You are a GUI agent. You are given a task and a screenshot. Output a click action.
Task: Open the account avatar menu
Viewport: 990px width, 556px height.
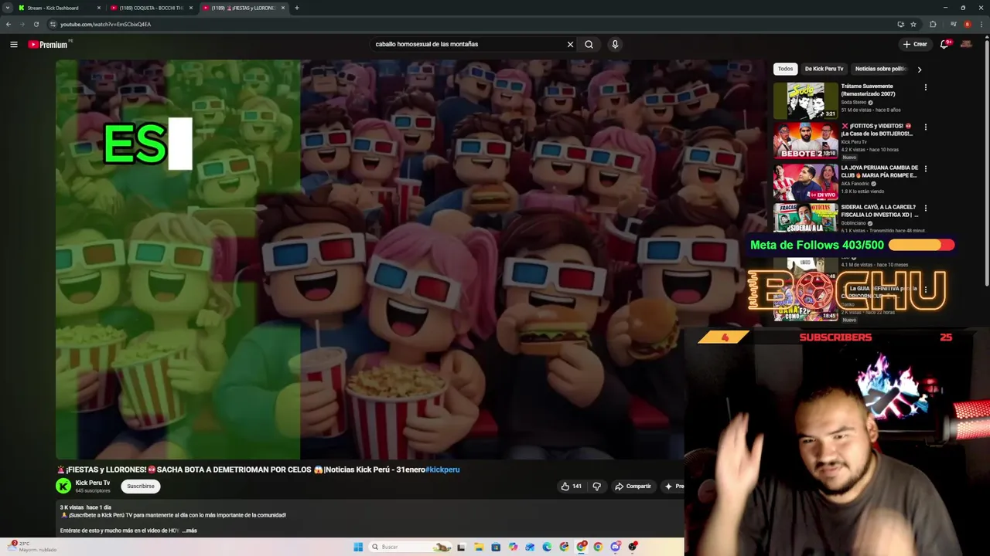966,45
